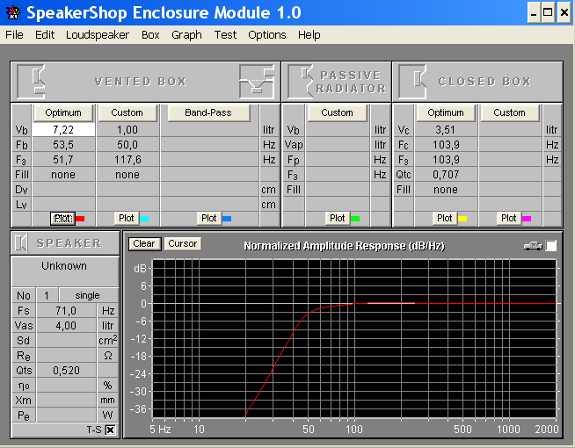Viewport: 575px width, 448px height.
Task: Click the band-pass box diagram icon
Action: (257, 82)
